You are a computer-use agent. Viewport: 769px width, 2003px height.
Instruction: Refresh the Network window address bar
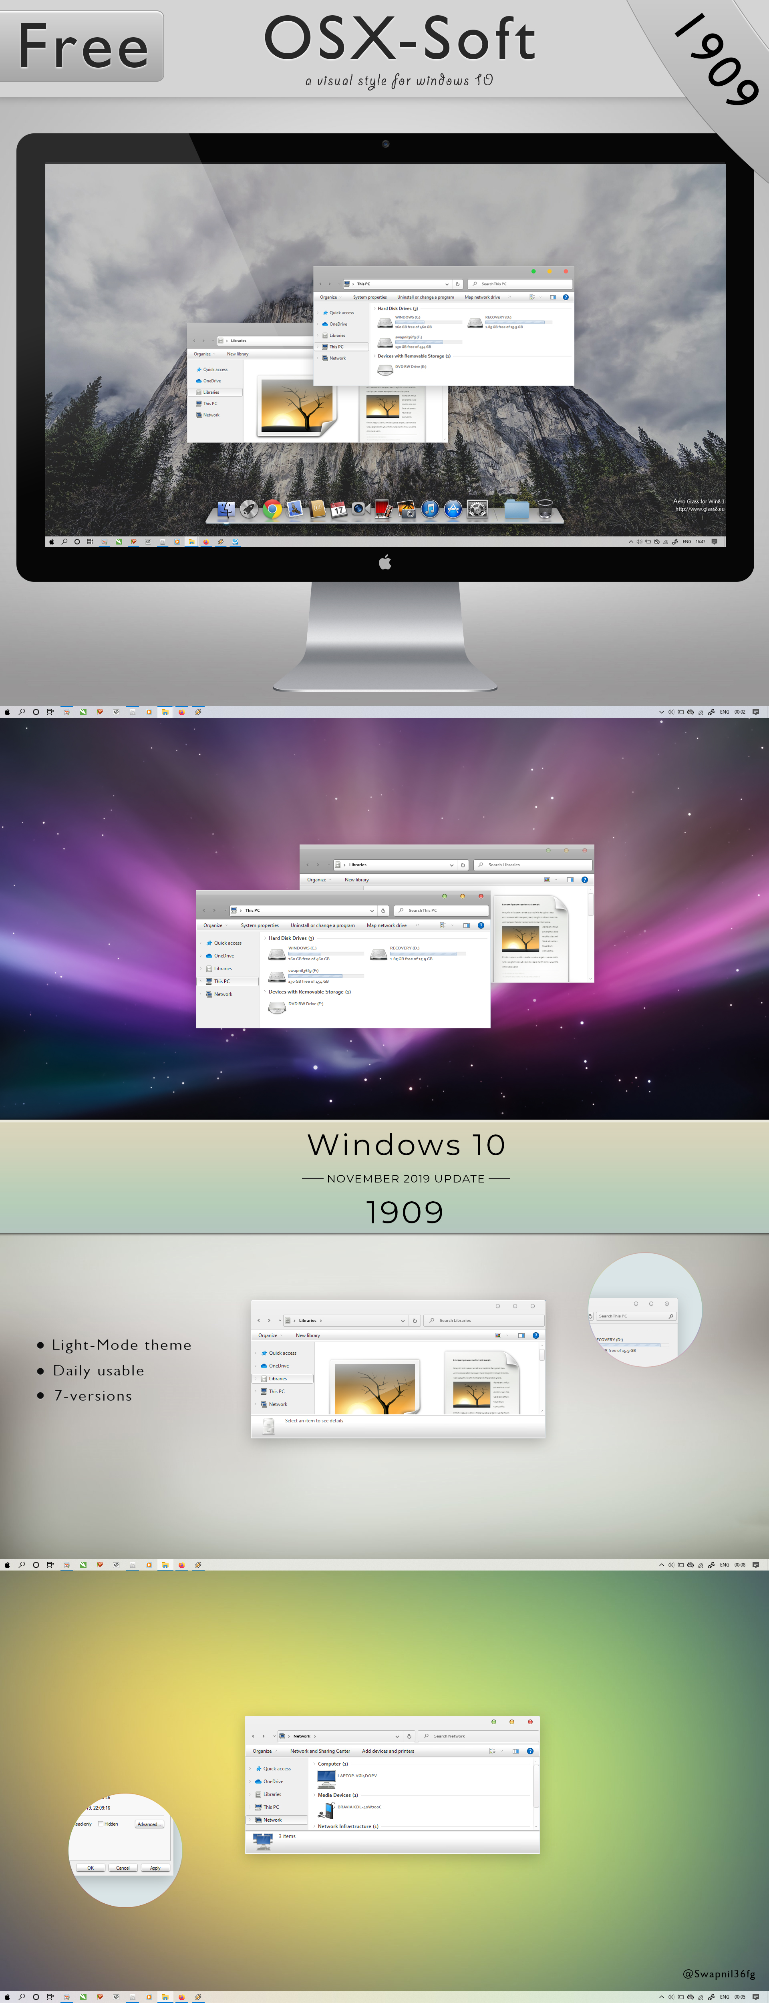[x=409, y=1736]
